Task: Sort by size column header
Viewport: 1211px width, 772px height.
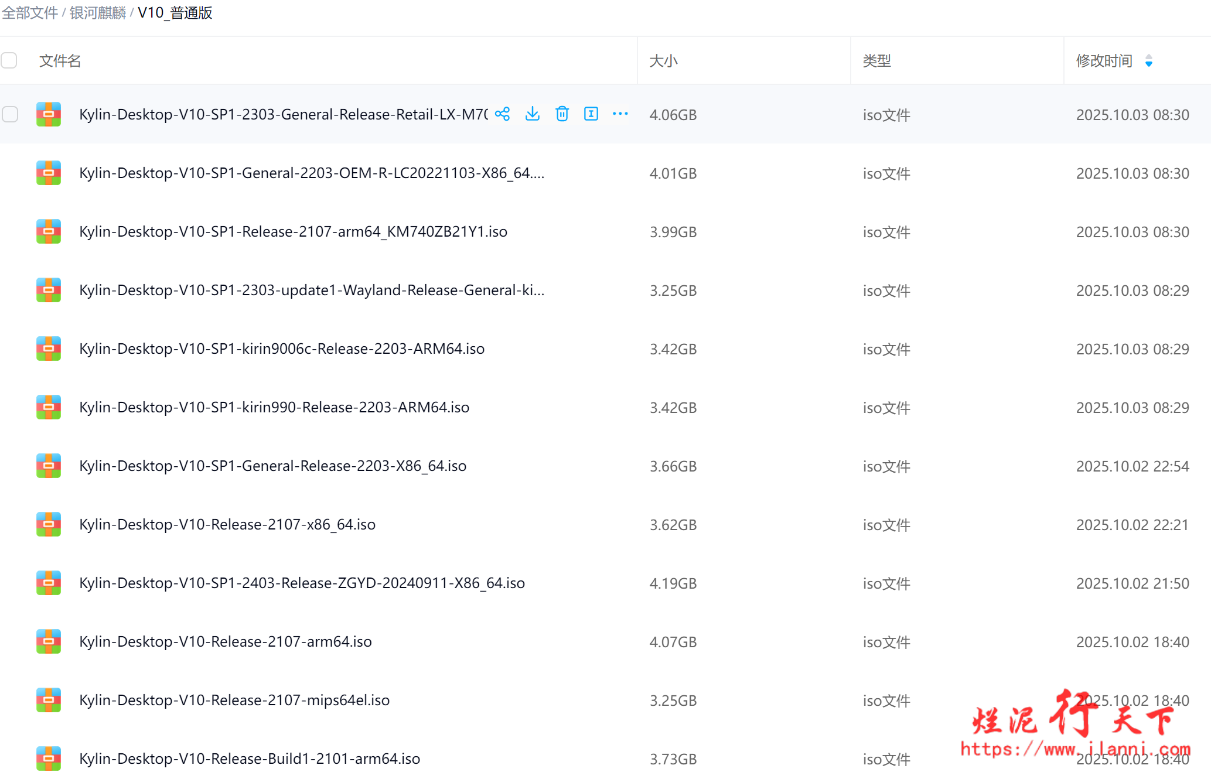Action: (663, 61)
